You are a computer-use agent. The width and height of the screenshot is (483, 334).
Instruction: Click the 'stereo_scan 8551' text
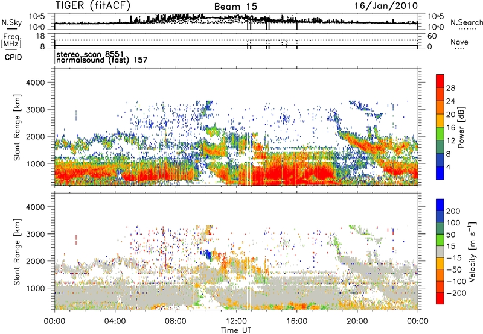point(90,54)
